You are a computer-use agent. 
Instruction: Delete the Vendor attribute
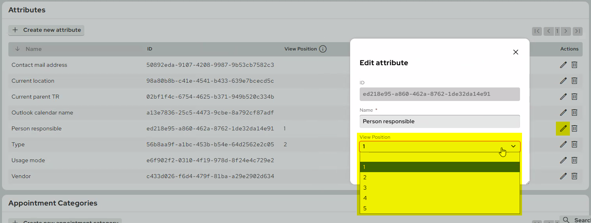(x=574, y=176)
